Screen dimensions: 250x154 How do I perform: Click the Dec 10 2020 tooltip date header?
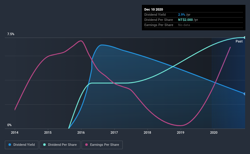point(153,9)
